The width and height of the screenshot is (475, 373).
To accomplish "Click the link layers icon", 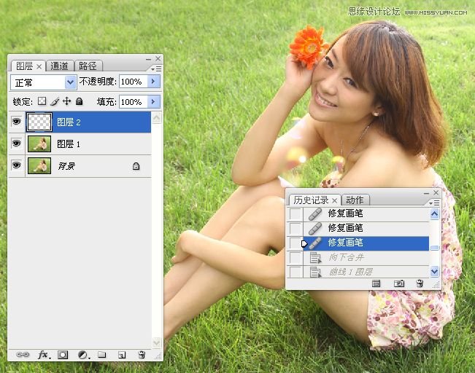I will (x=23, y=355).
